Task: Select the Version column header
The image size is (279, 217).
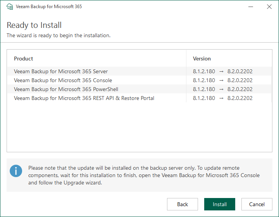Action: [202, 59]
